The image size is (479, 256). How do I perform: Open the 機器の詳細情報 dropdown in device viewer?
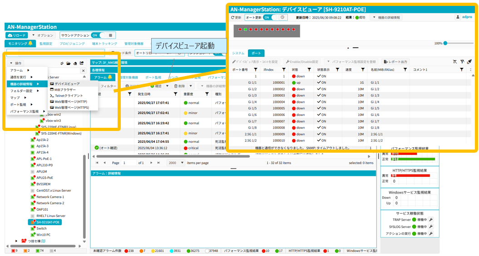(x=386, y=17)
